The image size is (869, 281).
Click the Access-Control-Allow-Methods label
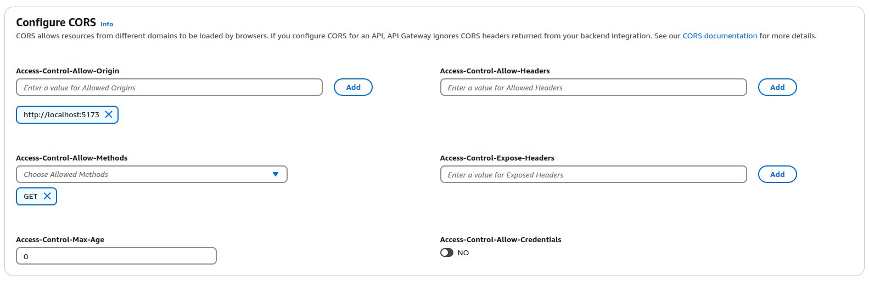[x=72, y=158]
